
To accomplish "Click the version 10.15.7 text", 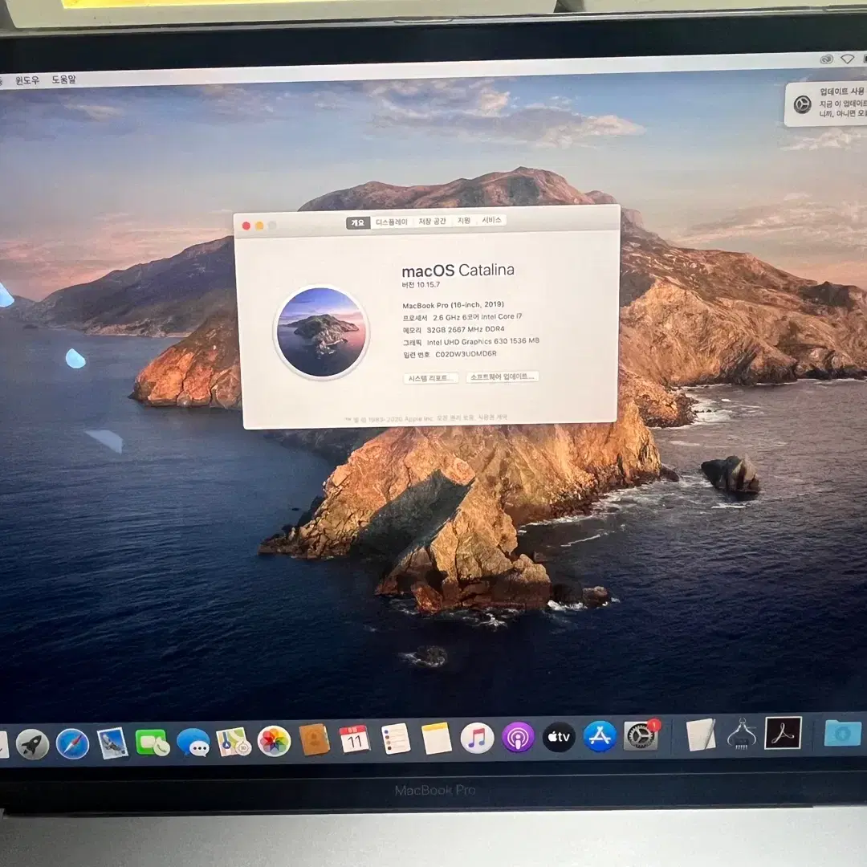I will (x=421, y=285).
